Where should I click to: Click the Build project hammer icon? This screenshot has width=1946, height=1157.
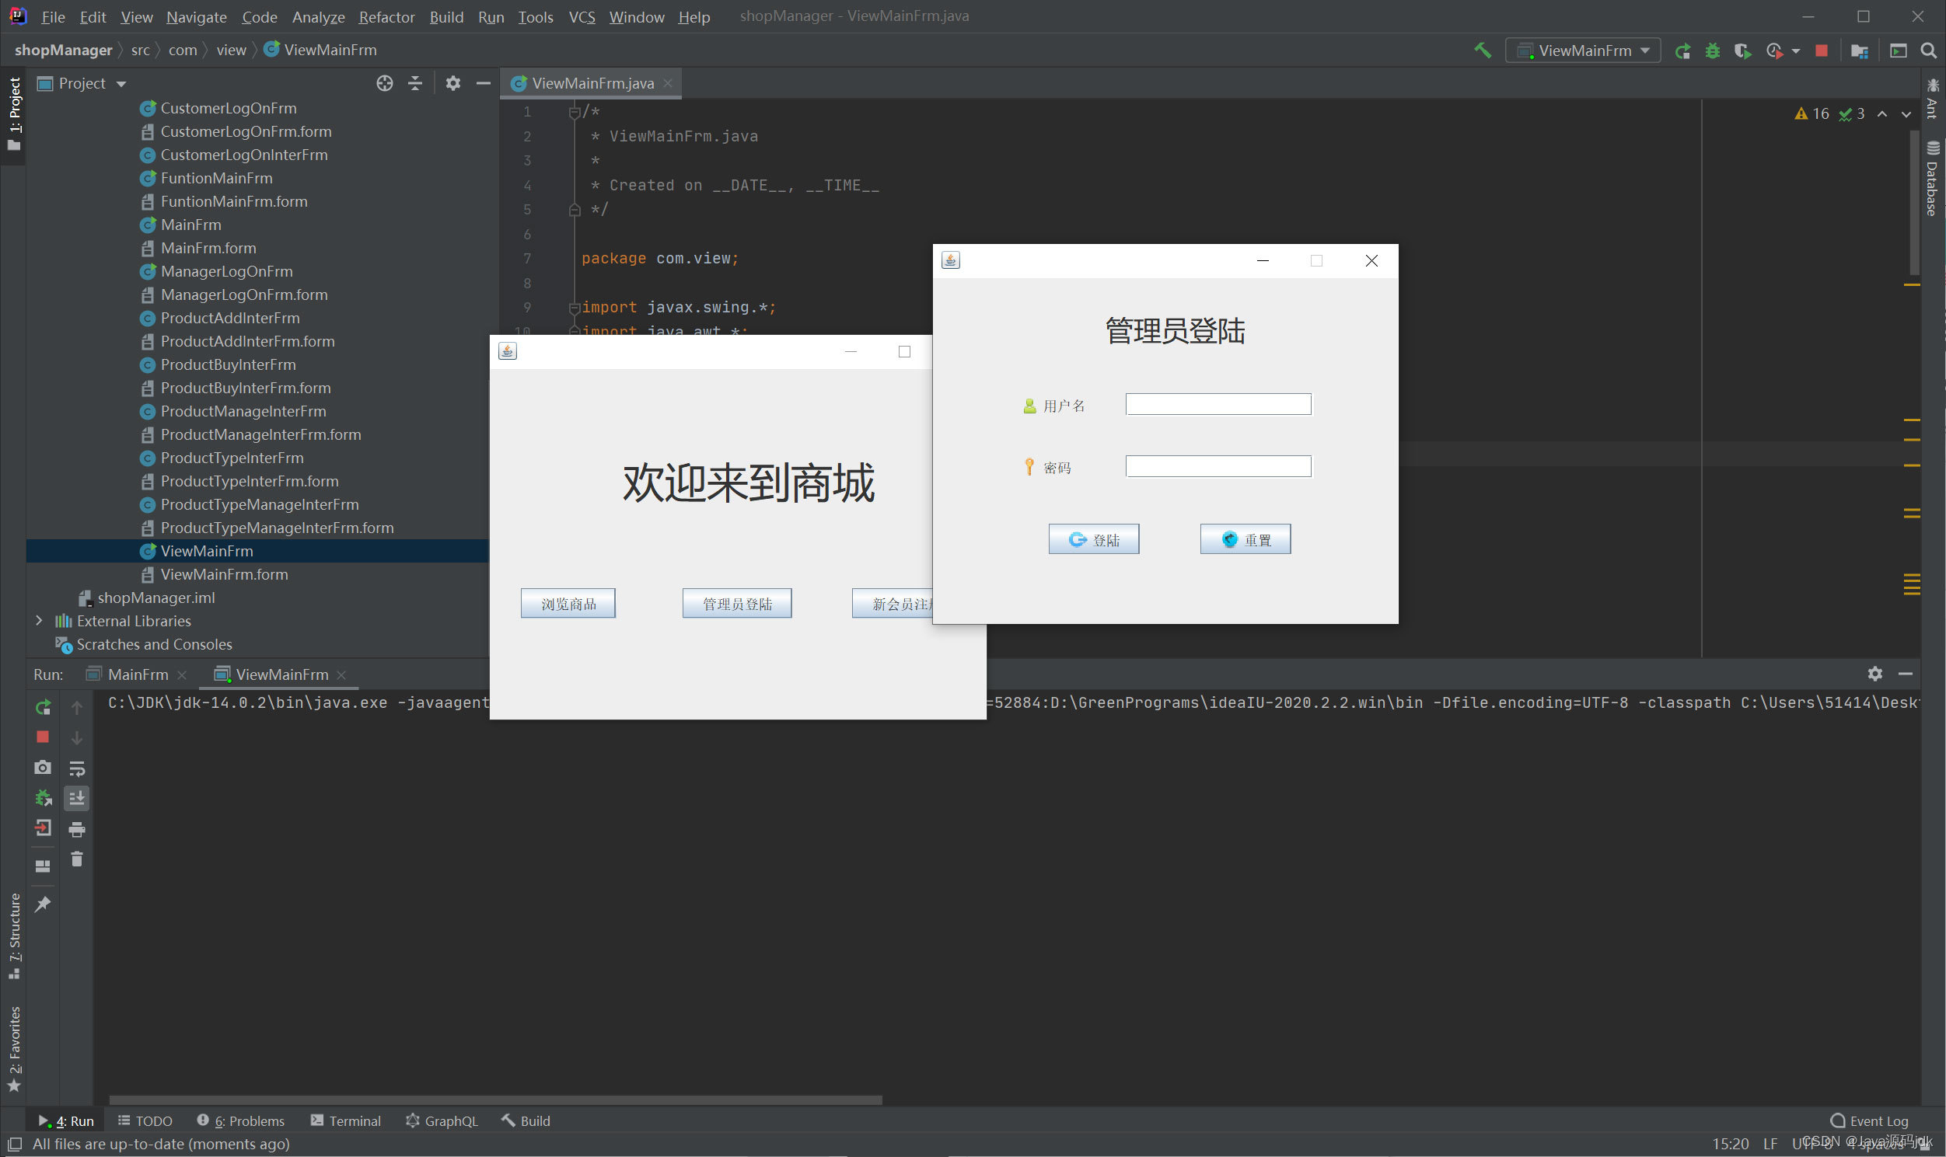[1482, 51]
